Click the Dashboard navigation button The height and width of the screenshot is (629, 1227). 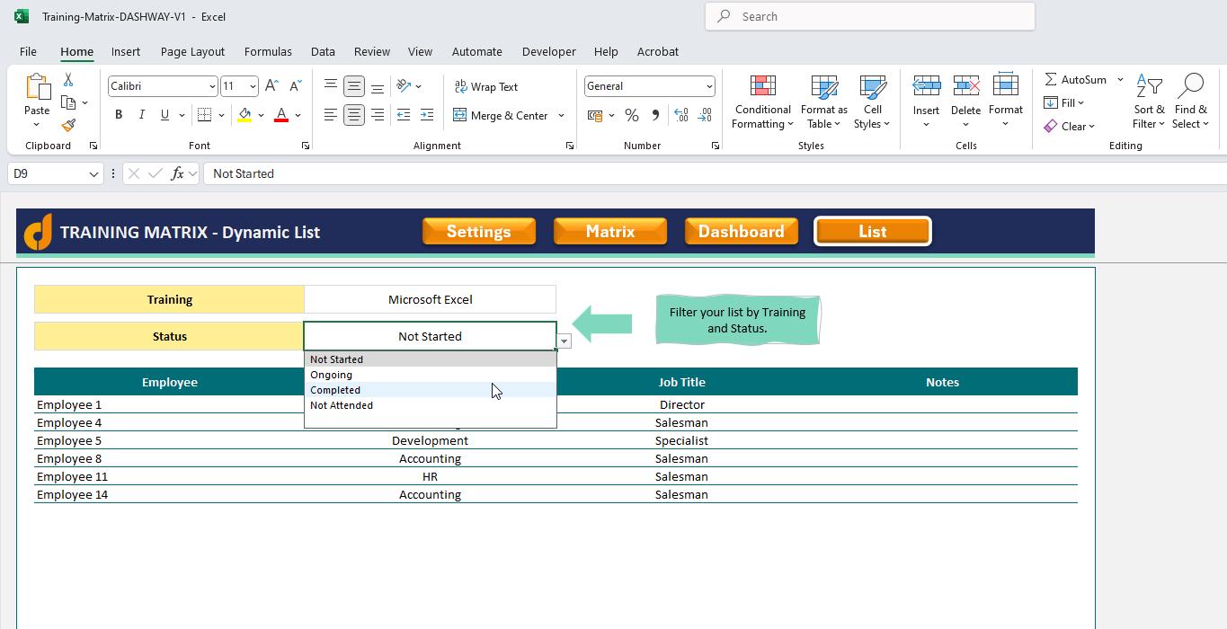point(741,231)
